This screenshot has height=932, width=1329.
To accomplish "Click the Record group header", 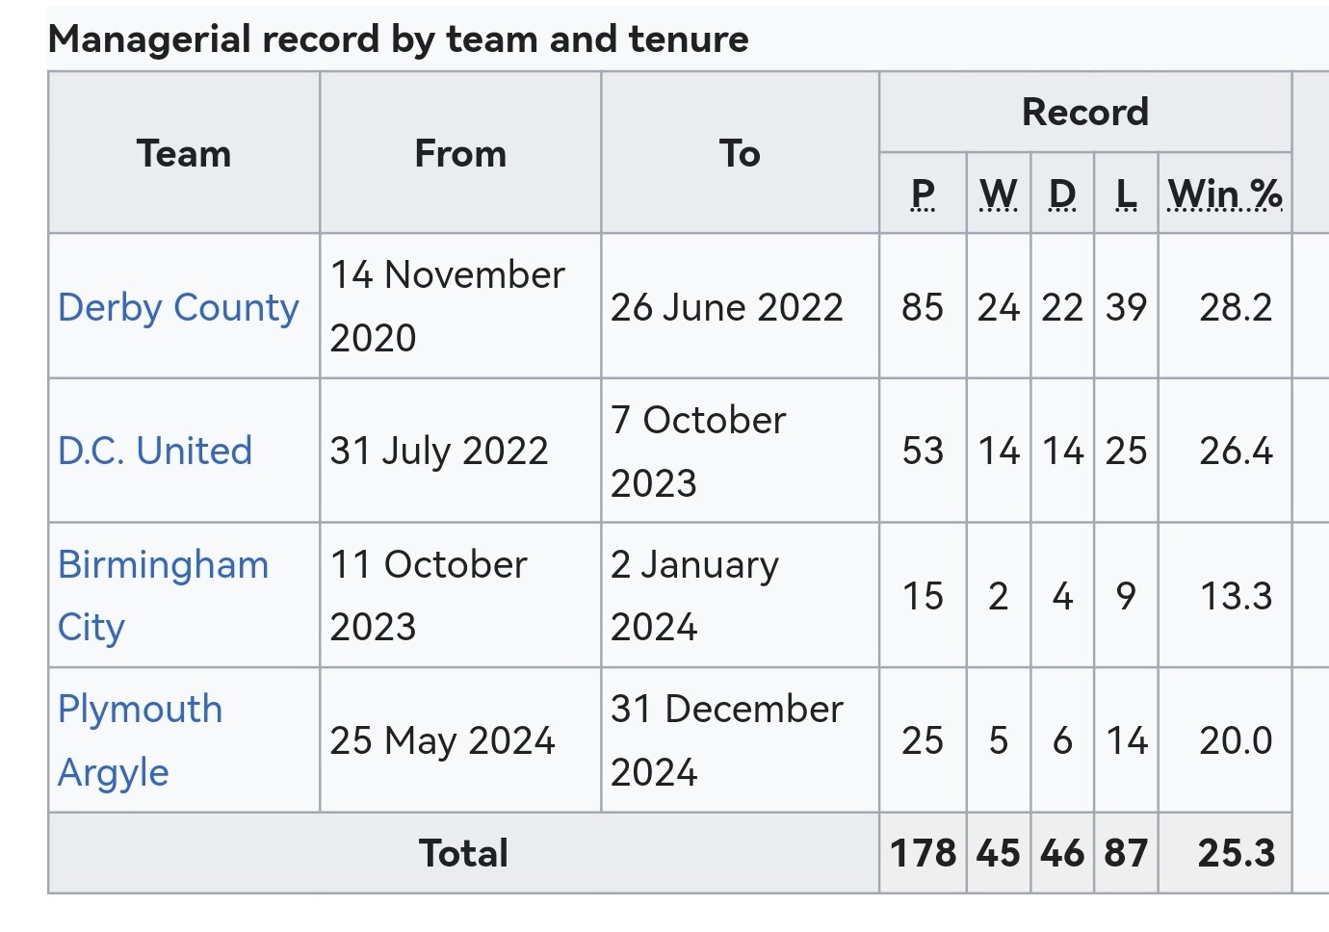I will point(1085,112).
